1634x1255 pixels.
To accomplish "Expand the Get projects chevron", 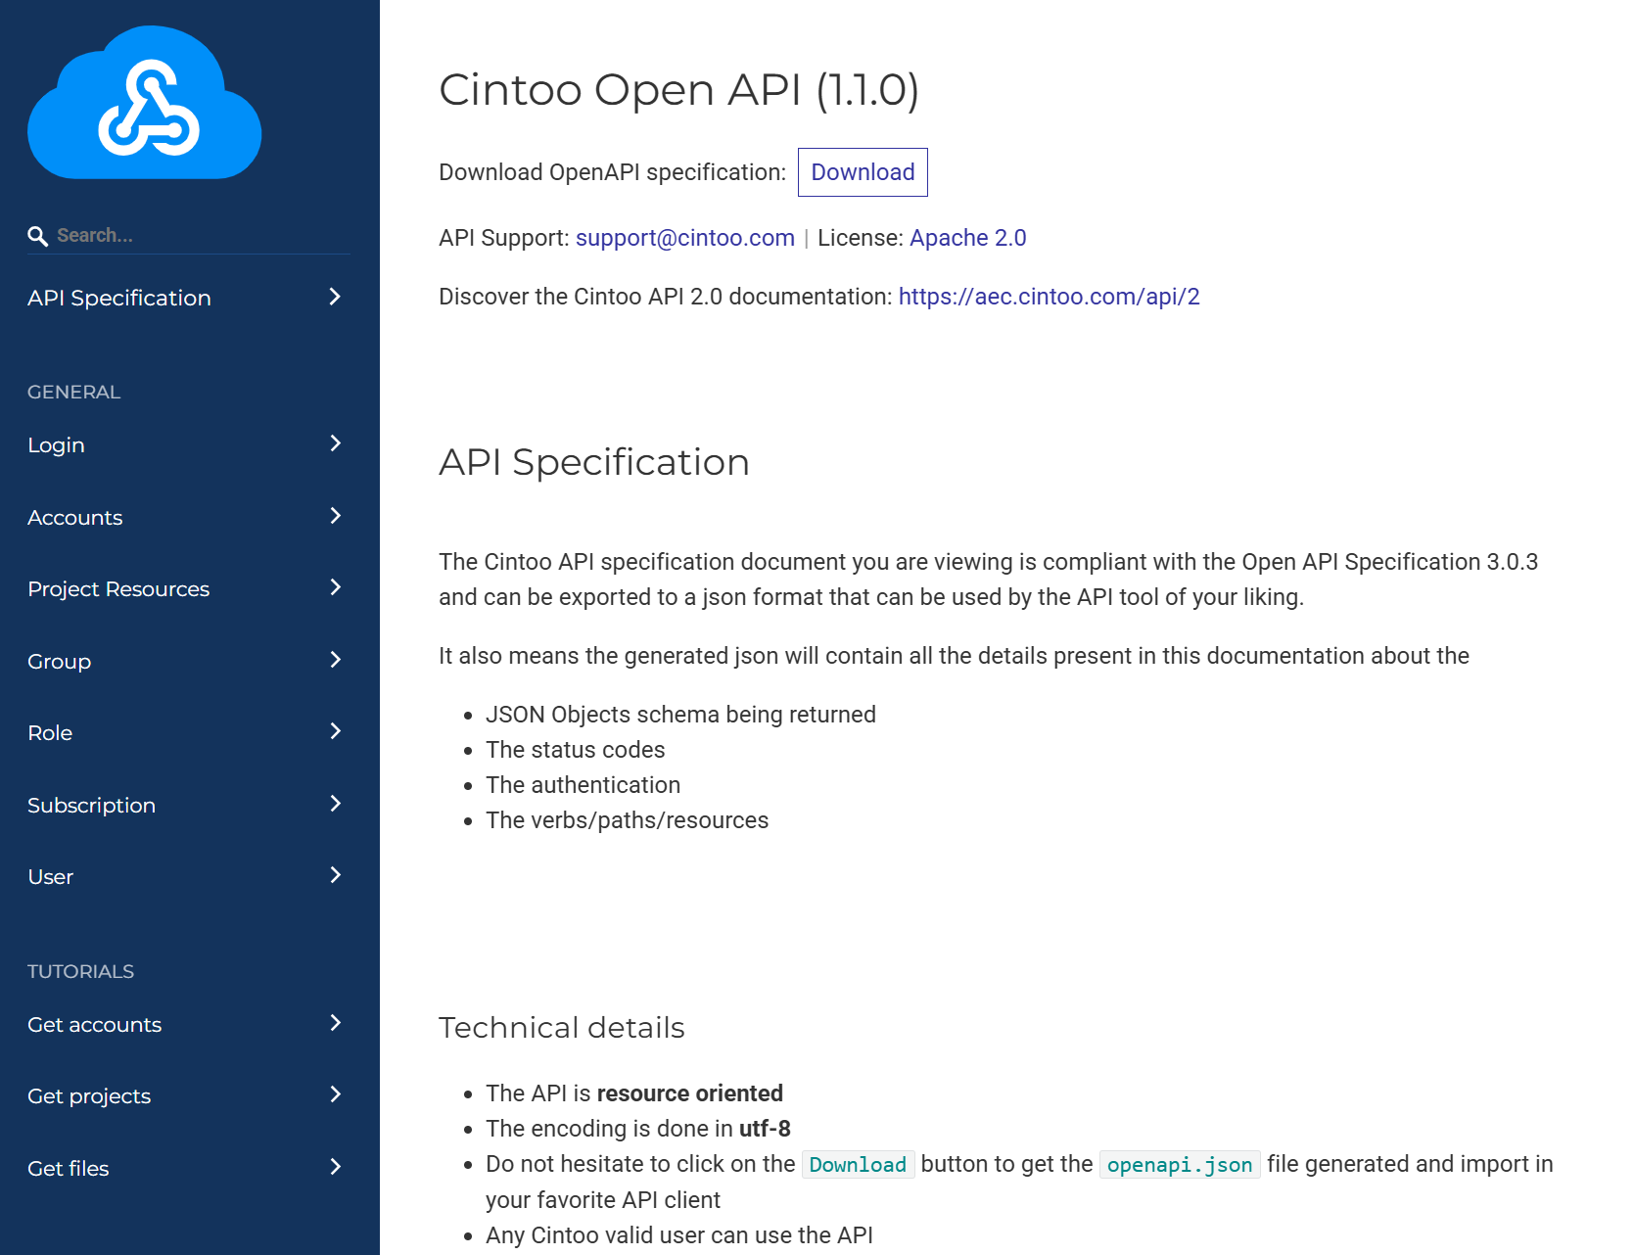I will pyautogui.click(x=335, y=1094).
